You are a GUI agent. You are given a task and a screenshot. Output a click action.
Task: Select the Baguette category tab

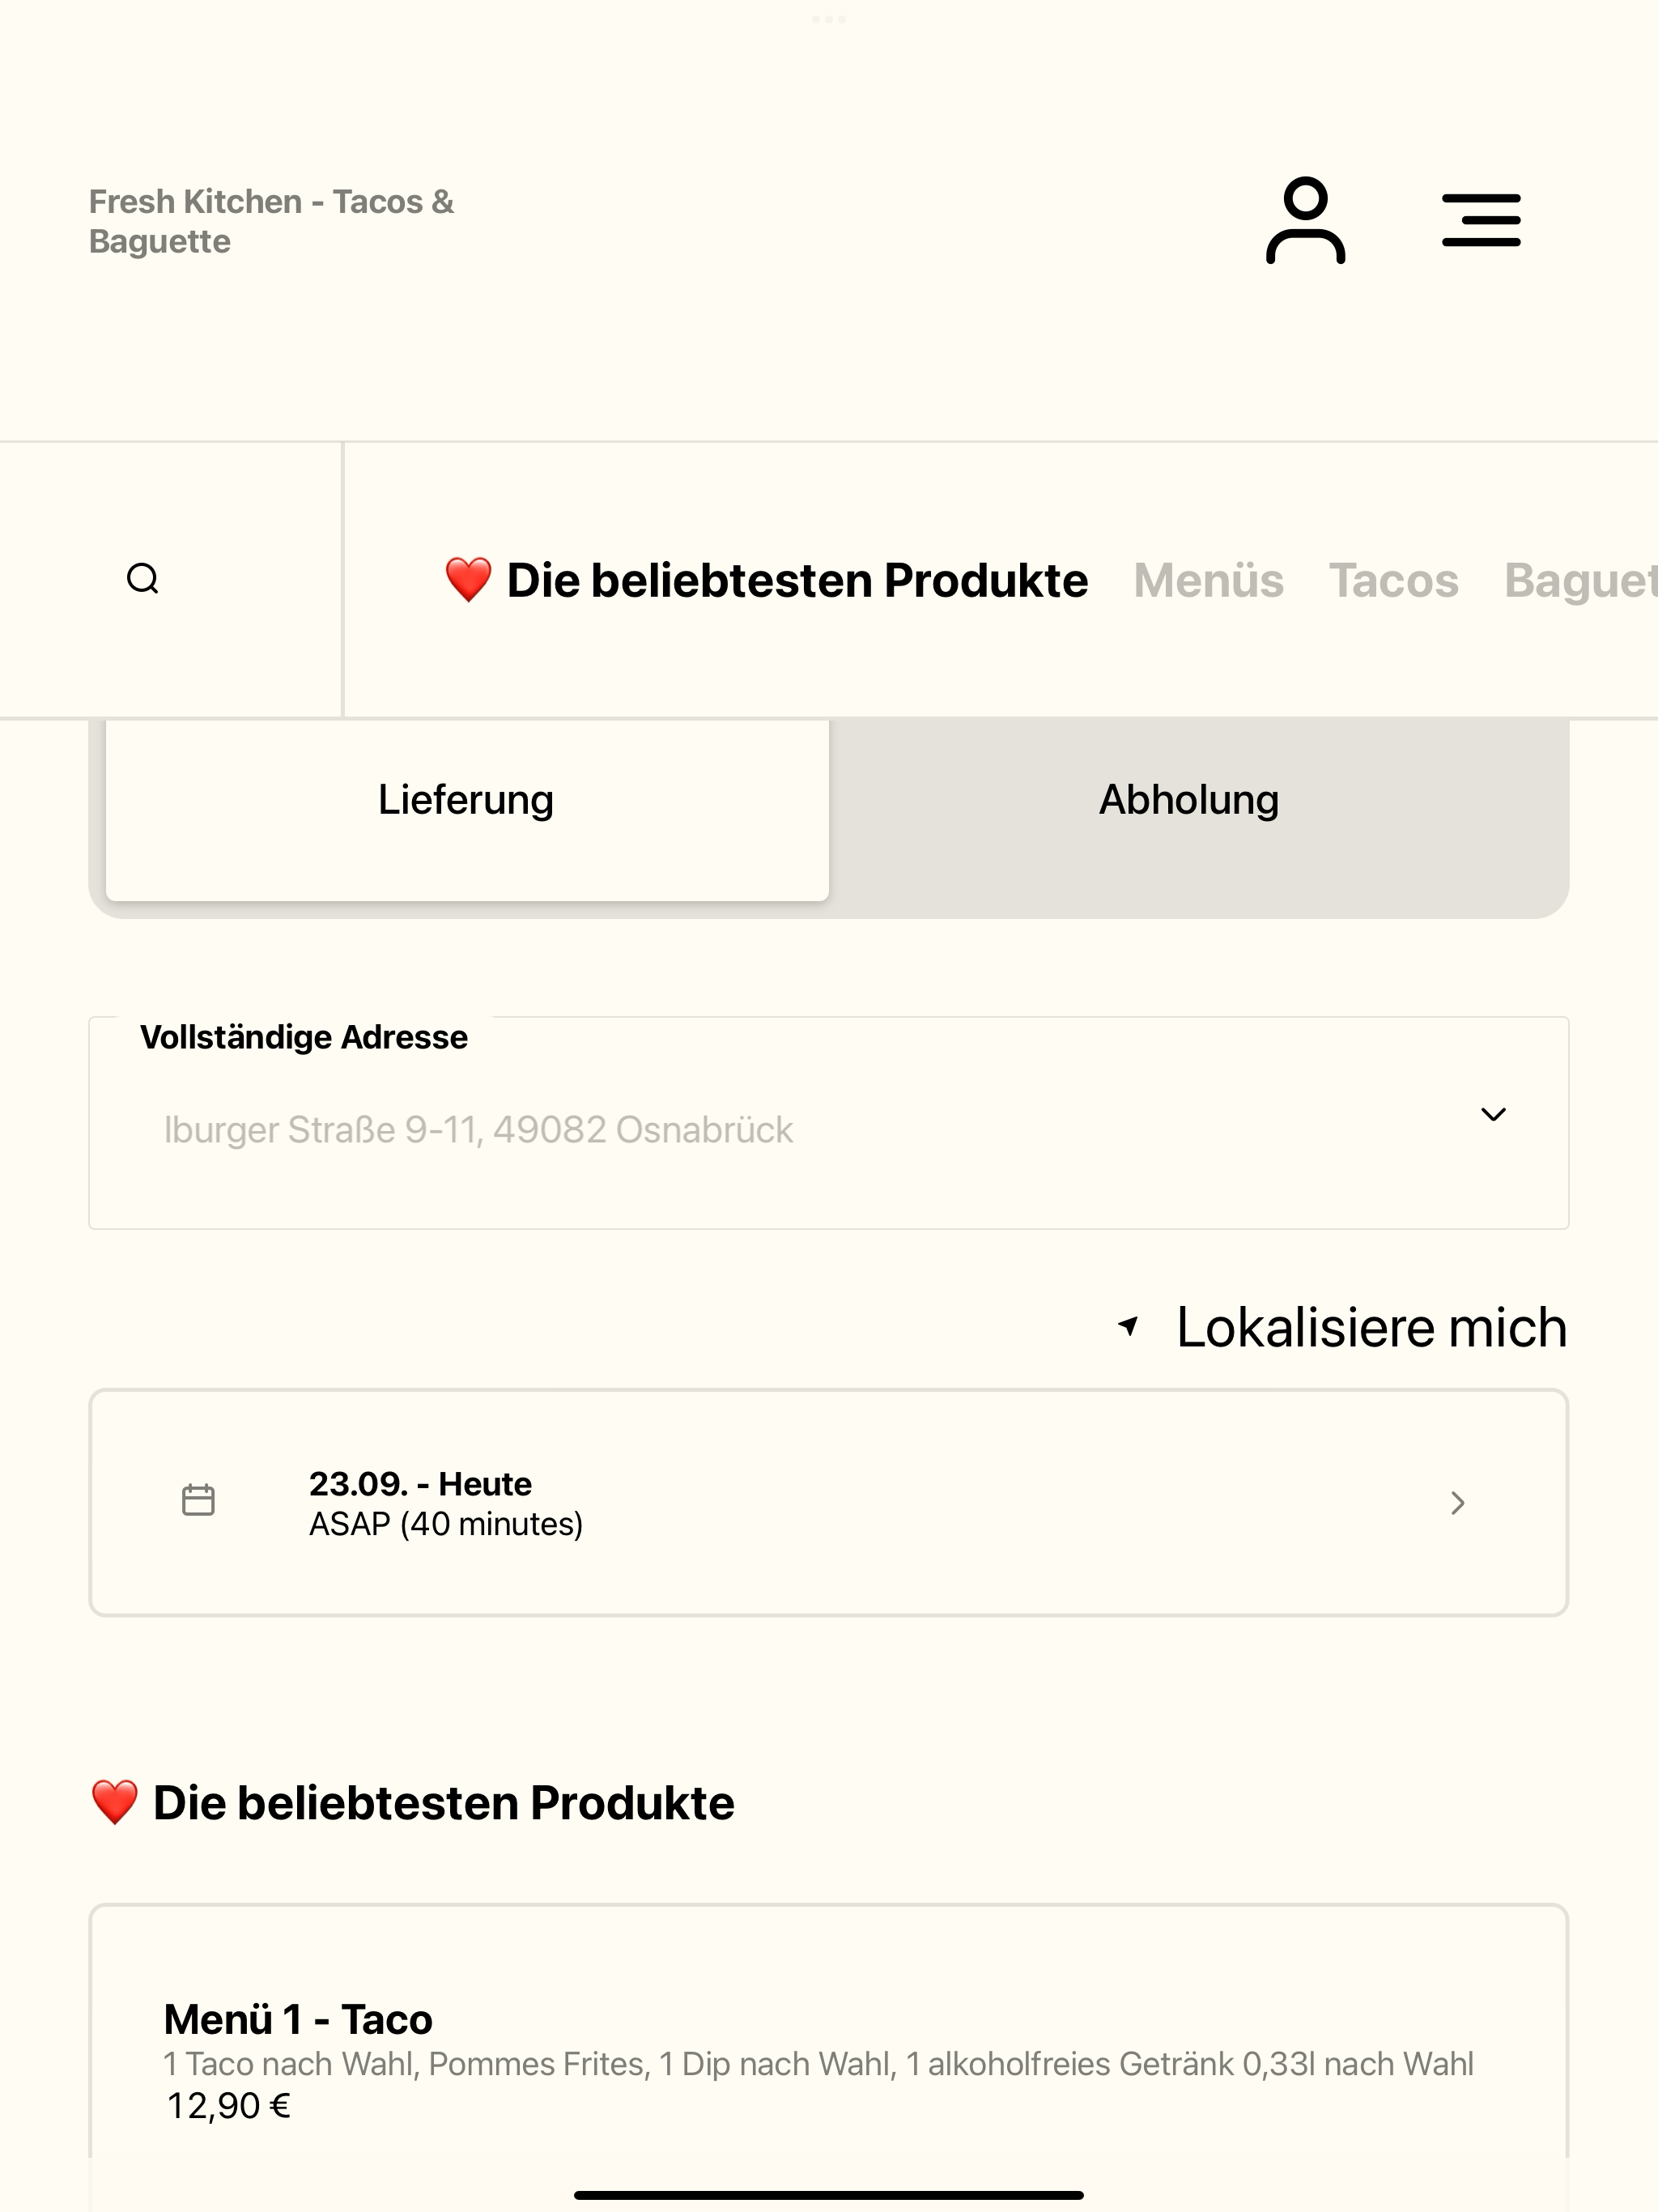pyautogui.click(x=1580, y=580)
